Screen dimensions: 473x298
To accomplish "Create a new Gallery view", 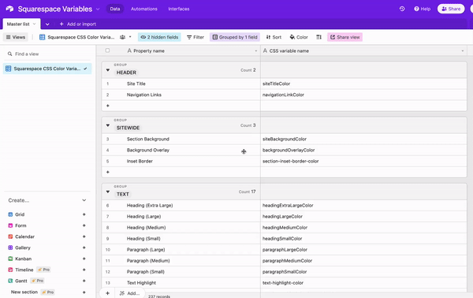I will tap(23, 248).
